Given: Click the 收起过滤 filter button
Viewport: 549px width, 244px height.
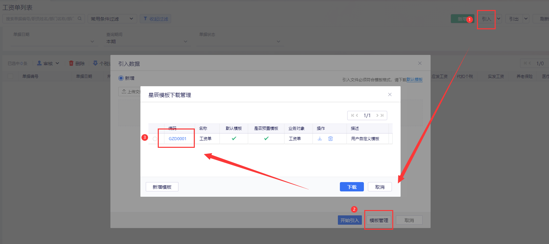Looking at the screenshot, I should [x=155, y=19].
